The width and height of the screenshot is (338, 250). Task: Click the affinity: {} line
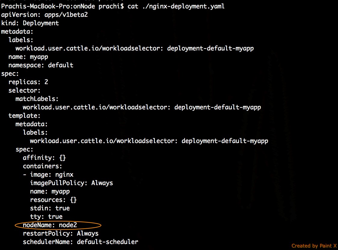click(44, 158)
